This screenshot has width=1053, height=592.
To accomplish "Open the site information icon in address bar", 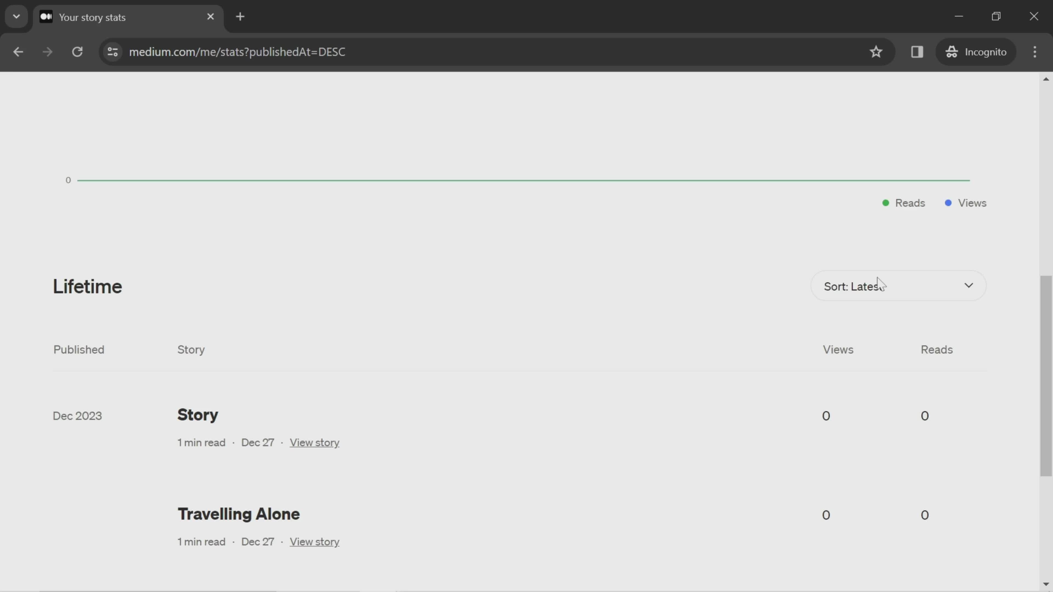I will (x=112, y=52).
